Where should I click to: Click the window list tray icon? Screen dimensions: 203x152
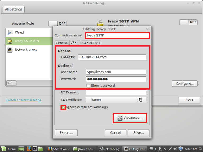click(201, 149)
